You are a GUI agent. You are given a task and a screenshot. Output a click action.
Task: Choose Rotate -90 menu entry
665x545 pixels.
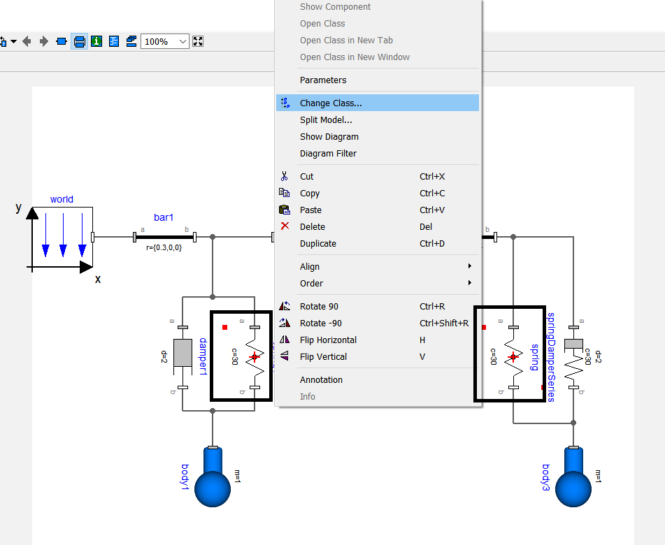tap(378, 324)
